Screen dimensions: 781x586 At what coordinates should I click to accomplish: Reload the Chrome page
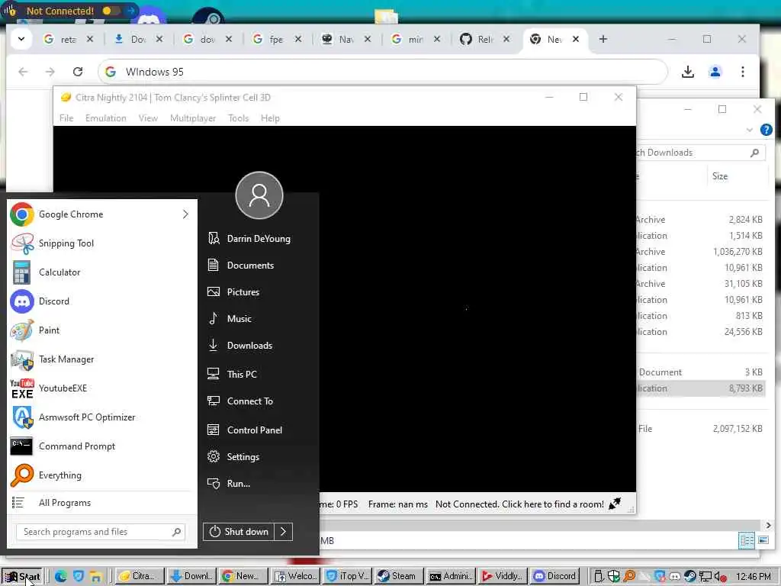(x=77, y=72)
